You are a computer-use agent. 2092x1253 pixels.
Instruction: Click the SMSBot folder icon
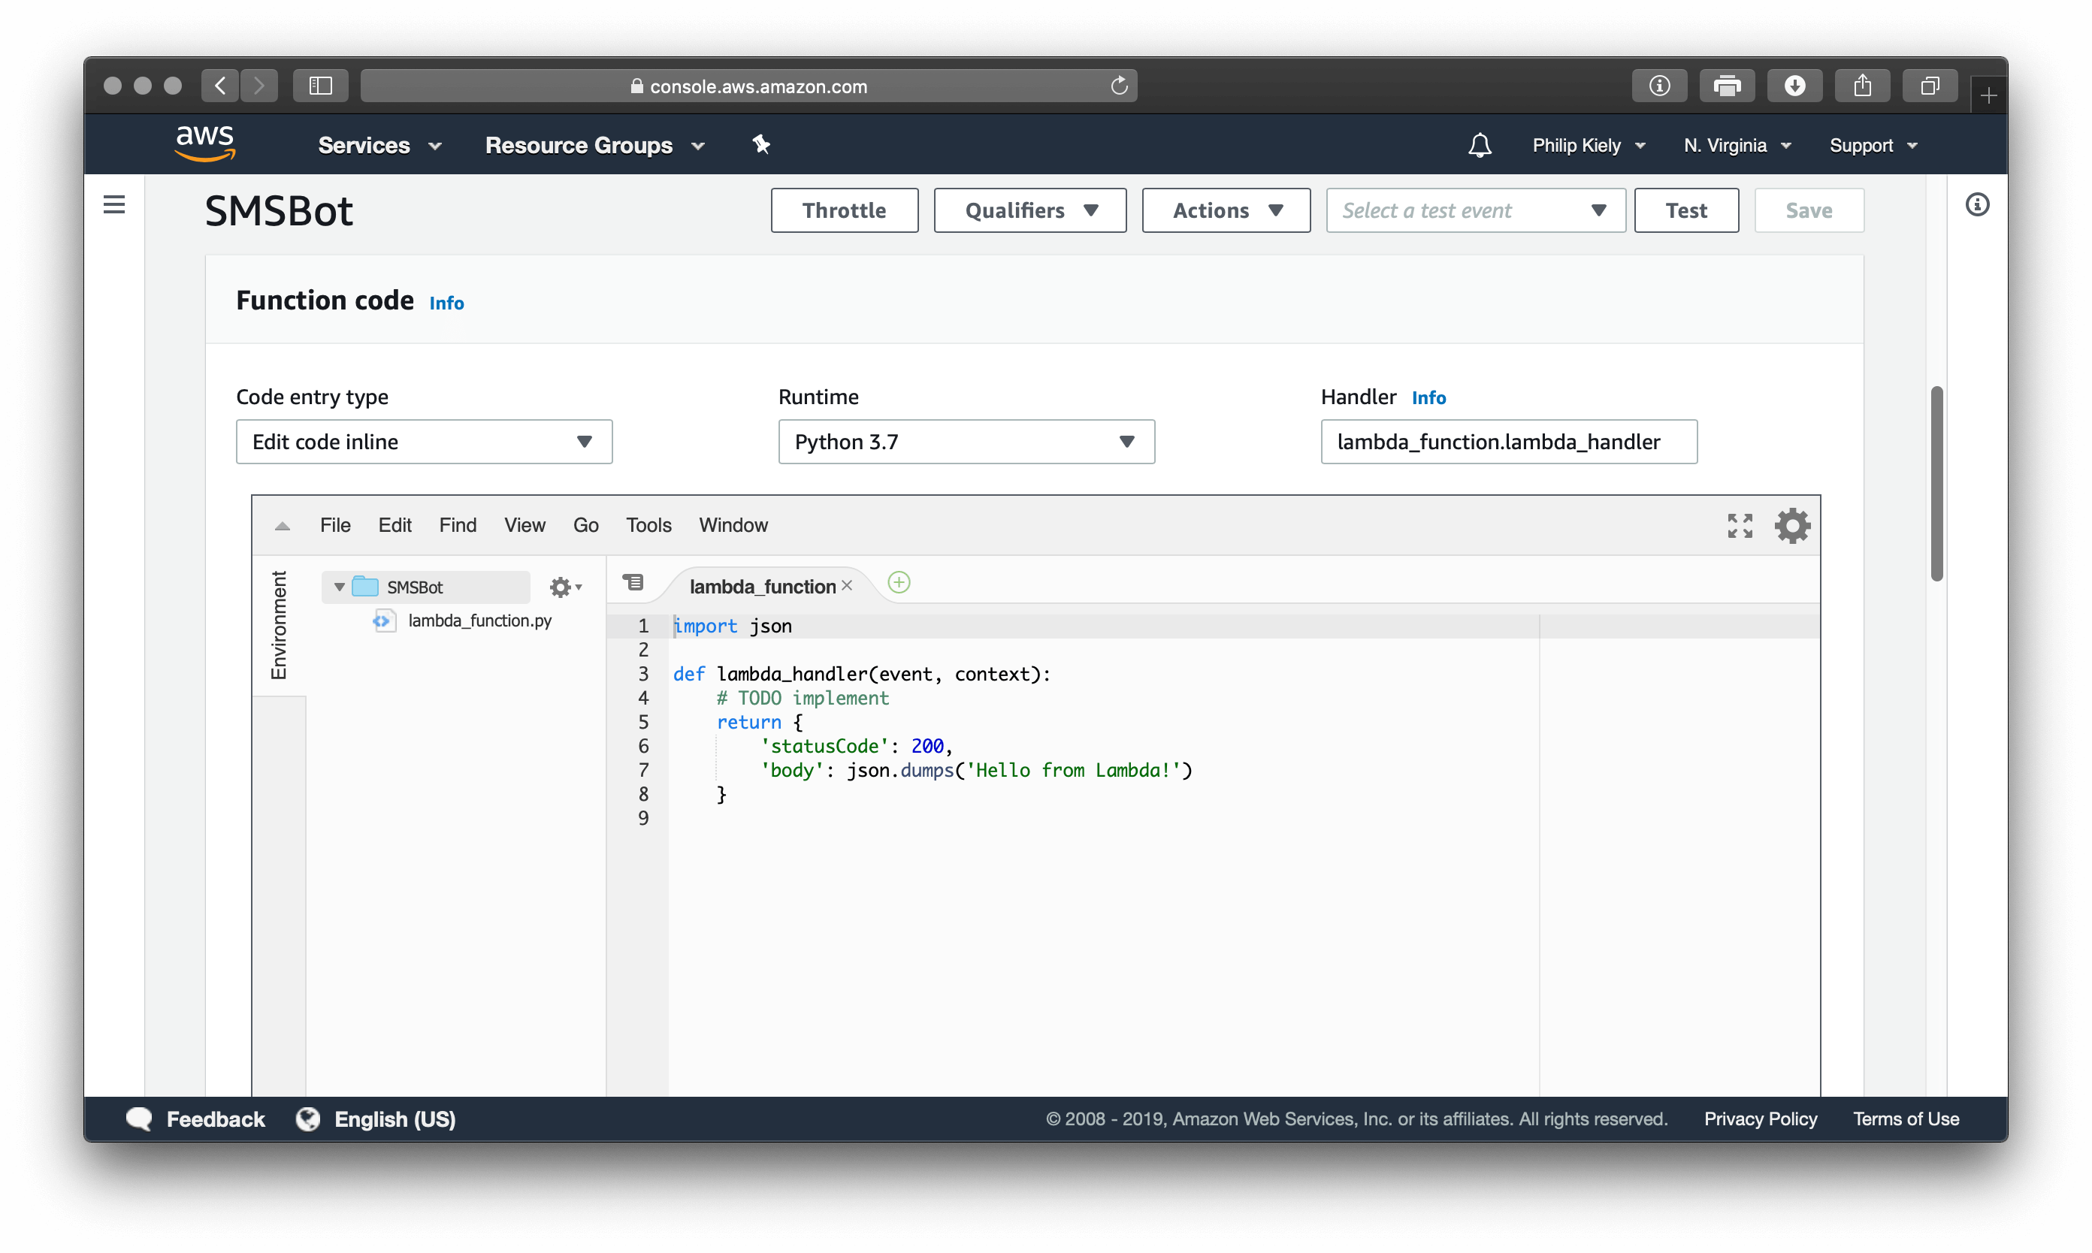pos(365,586)
